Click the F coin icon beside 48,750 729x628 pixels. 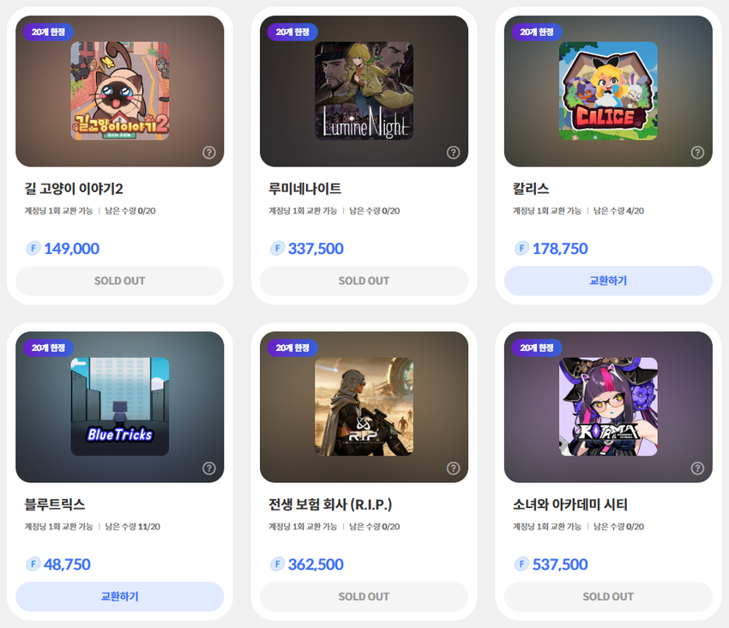(x=33, y=565)
